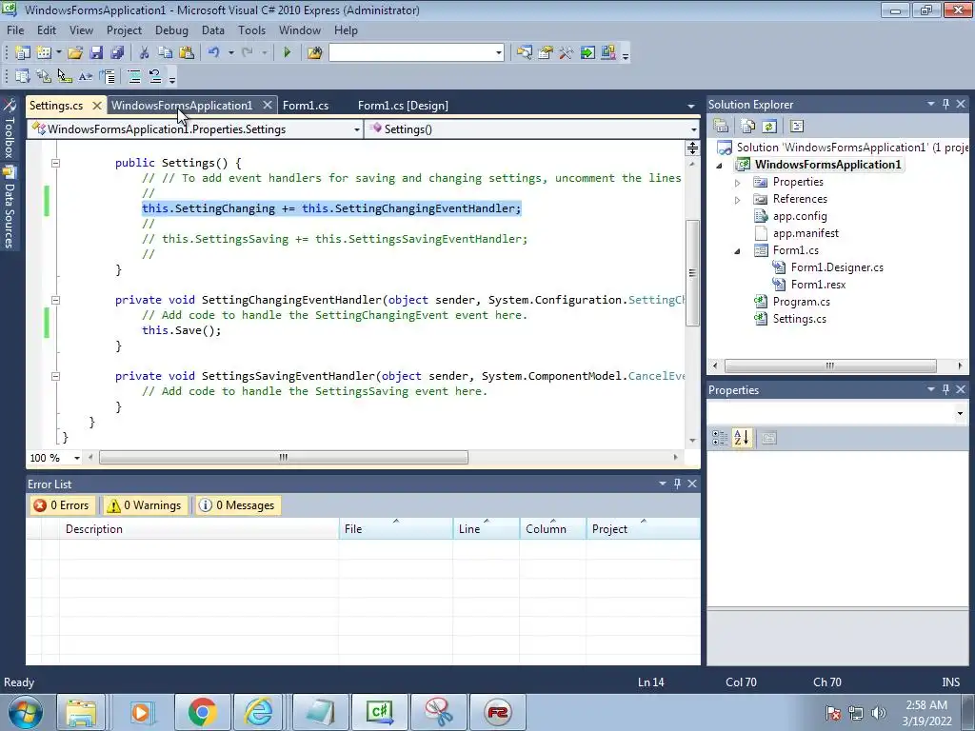Click the Copy toolbar icon
The height and width of the screenshot is (731, 975).
(165, 53)
